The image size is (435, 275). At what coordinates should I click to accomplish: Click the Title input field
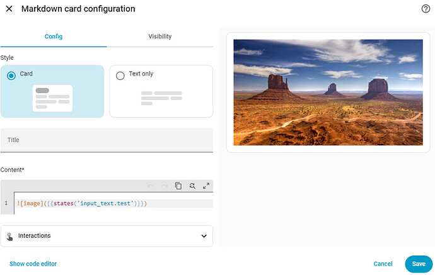point(107,140)
